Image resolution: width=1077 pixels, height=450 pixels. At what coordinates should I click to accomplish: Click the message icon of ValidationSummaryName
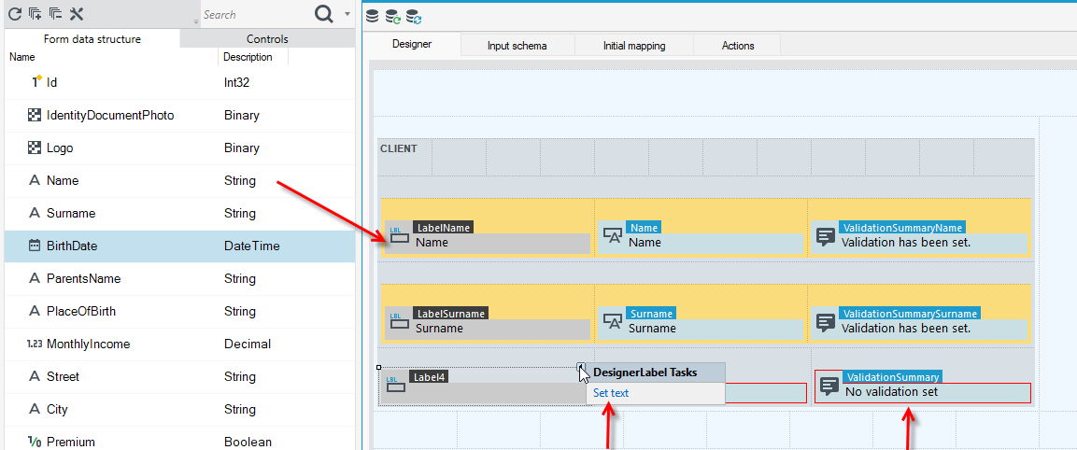[x=826, y=237]
